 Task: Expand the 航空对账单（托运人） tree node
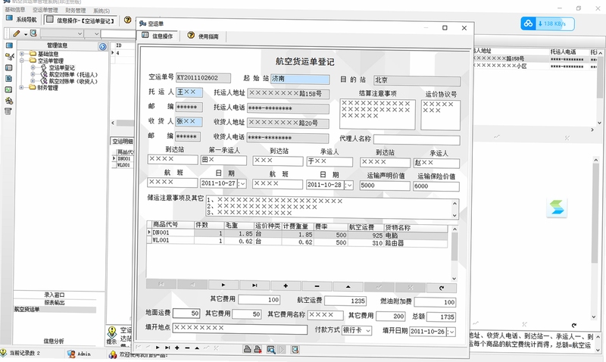coord(33,74)
